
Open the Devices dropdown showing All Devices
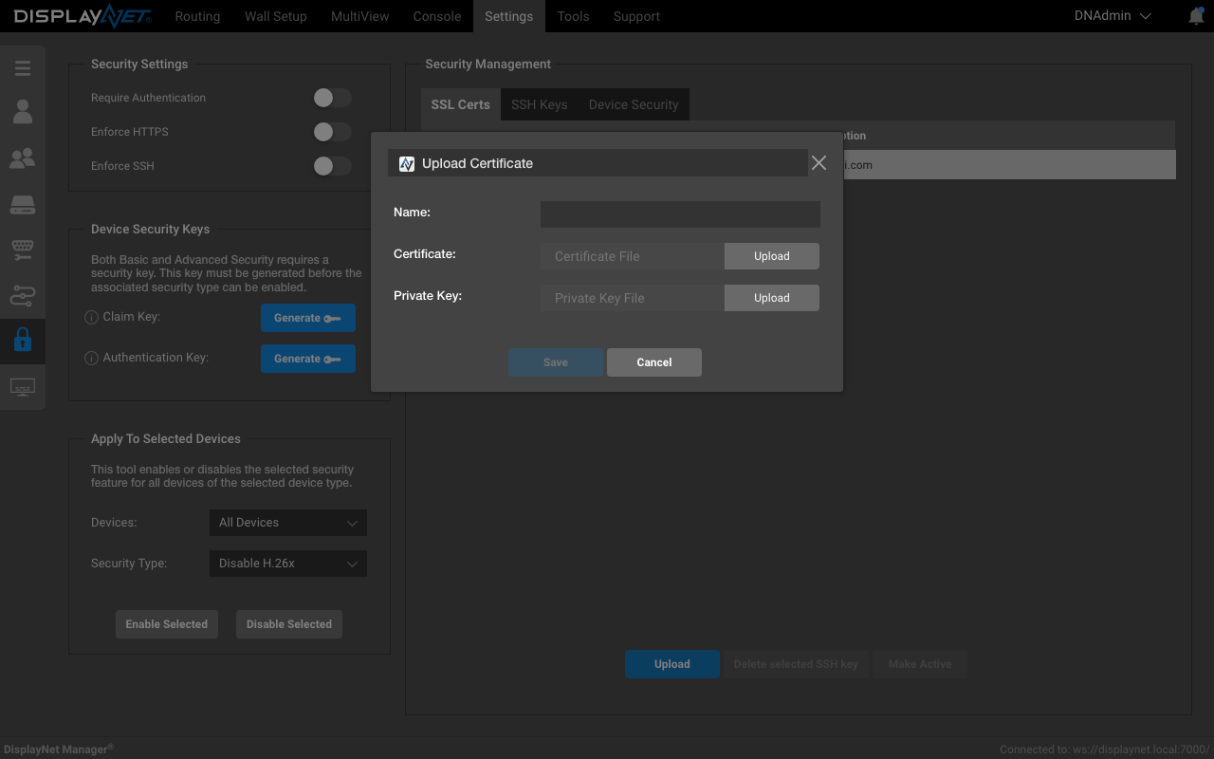click(x=287, y=523)
